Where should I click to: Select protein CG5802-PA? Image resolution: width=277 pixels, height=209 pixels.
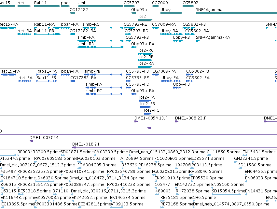coord(189,81)
